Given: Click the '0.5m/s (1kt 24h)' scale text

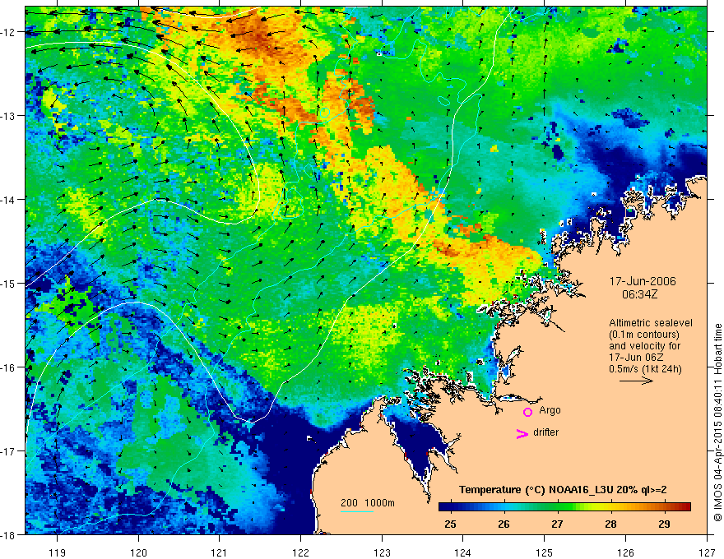Looking at the screenshot, I should pos(646,369).
